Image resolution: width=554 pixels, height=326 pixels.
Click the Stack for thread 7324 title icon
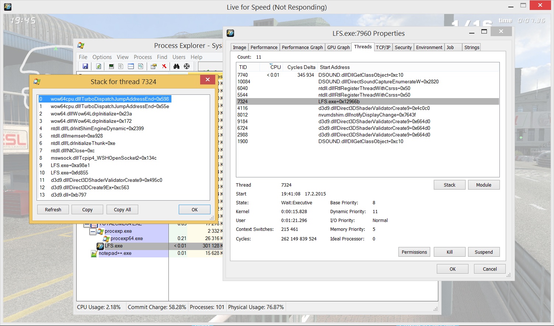tap(37, 82)
